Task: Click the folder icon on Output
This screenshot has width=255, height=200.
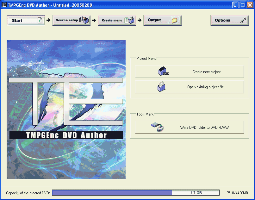Action: (174, 20)
